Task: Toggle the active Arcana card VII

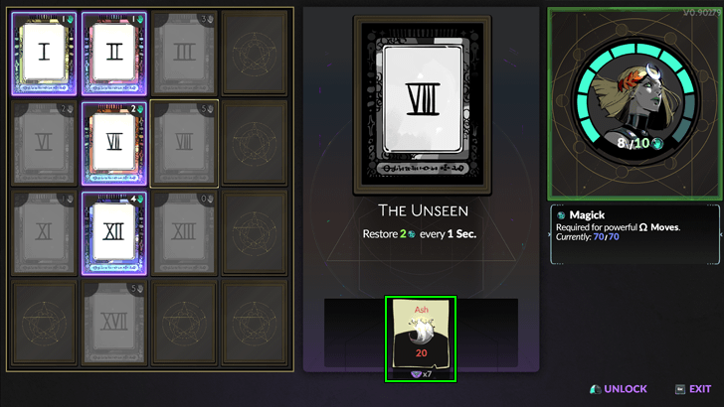Action: (x=114, y=143)
